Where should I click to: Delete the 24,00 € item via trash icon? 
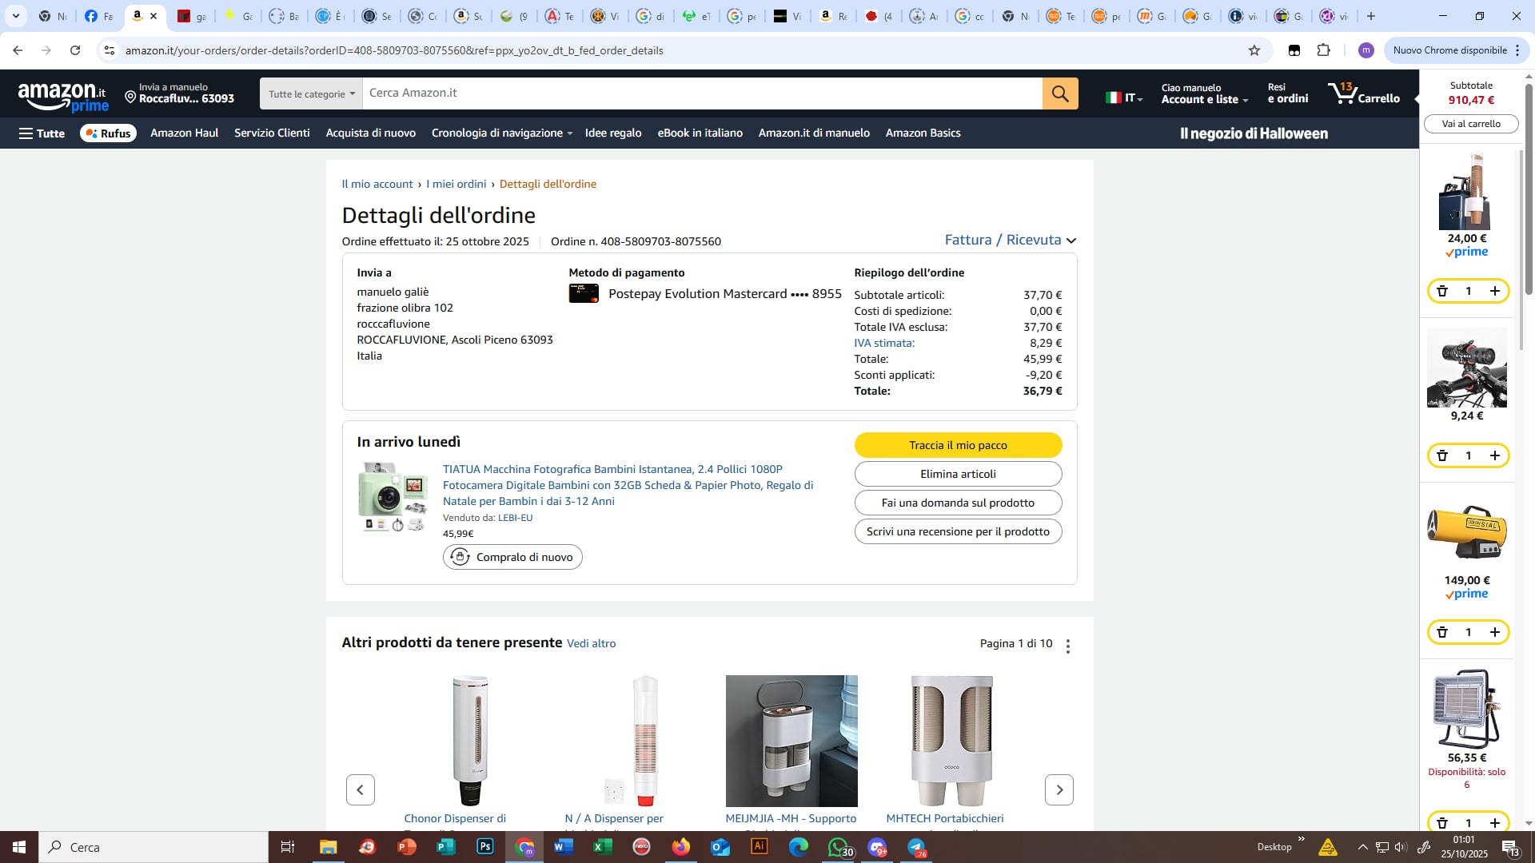click(1442, 291)
